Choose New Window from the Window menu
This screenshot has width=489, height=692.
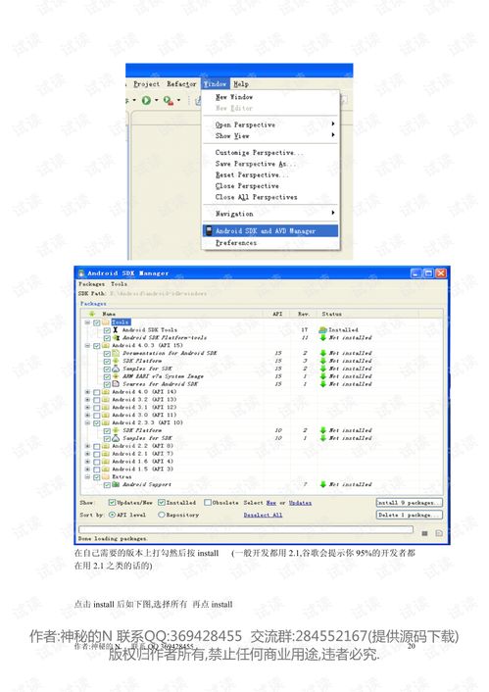click(234, 97)
